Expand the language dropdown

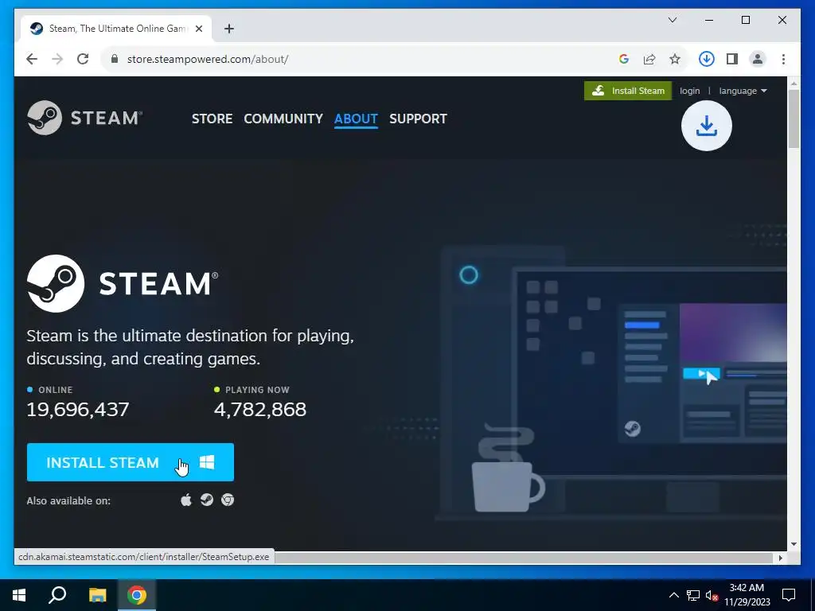point(743,91)
